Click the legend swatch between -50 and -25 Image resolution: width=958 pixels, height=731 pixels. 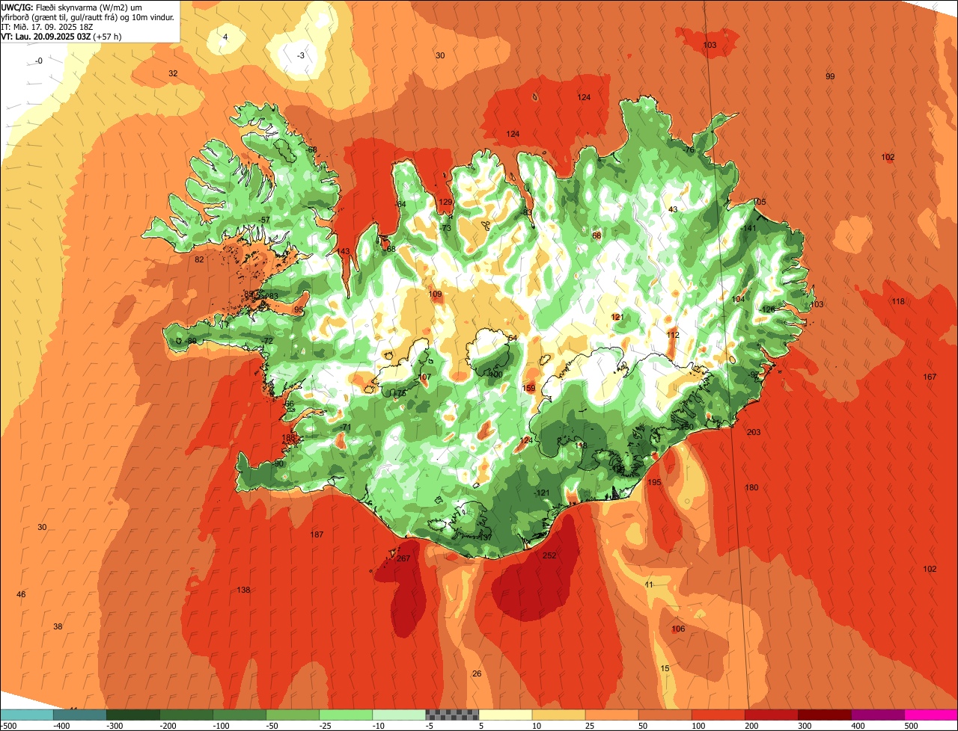pyautogui.click(x=292, y=715)
